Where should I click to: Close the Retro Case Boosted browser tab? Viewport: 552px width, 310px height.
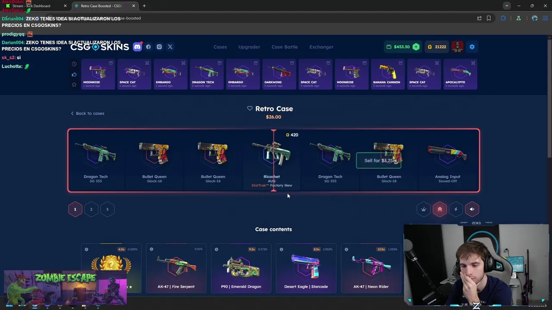[134, 6]
